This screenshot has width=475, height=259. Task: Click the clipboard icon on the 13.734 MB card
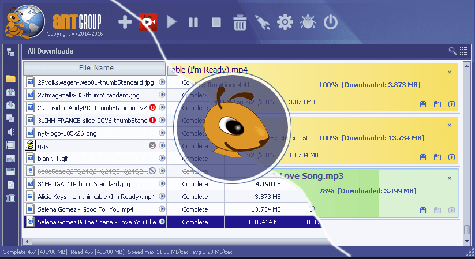[x=423, y=157]
